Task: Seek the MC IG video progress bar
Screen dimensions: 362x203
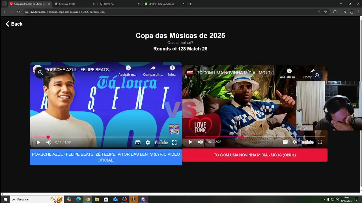Action: (255, 137)
